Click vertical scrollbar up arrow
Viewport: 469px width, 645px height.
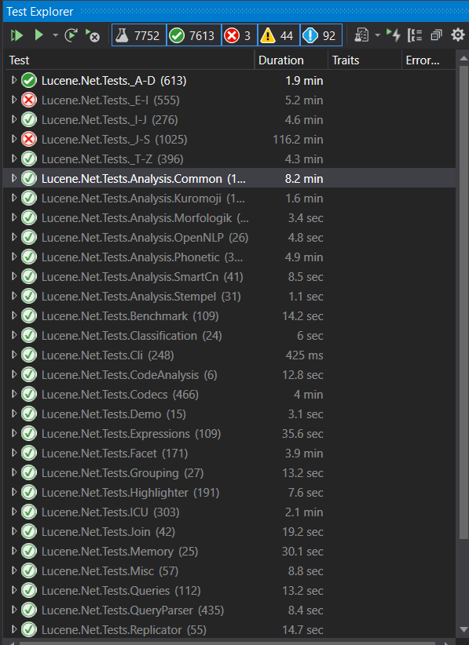coord(464,58)
